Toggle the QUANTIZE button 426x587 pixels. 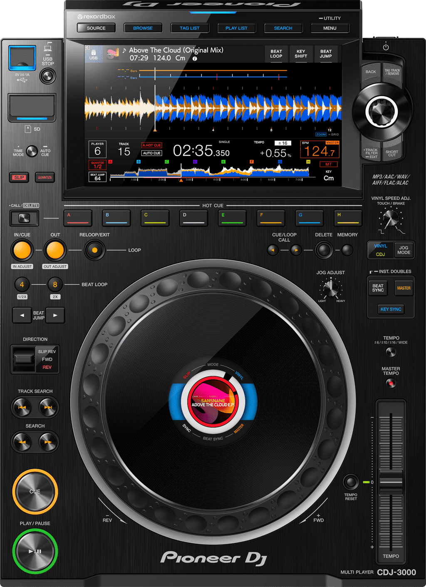point(45,177)
